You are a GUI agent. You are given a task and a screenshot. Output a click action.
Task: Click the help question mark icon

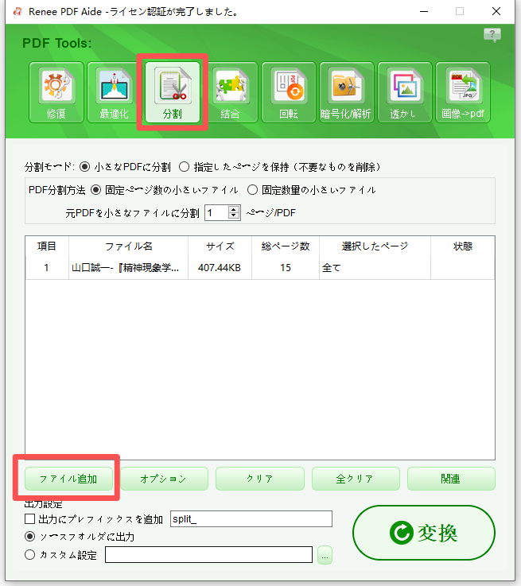click(492, 35)
